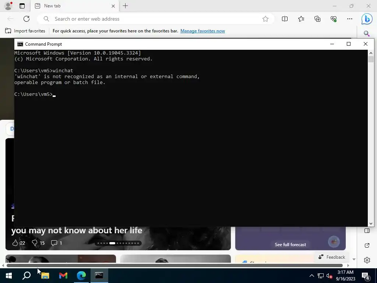Click the Command Prompt scroll up arrow
This screenshot has height=283, width=377.
point(371,53)
